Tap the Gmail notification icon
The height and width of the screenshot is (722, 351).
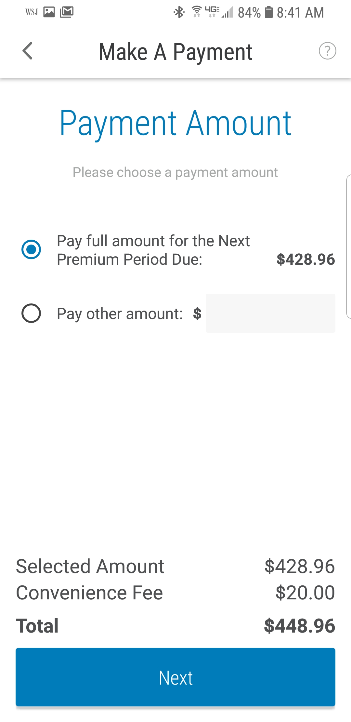(x=67, y=12)
